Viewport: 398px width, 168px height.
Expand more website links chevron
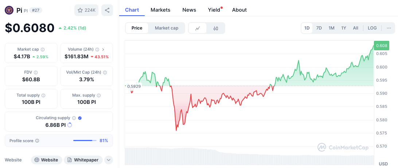pos(109,160)
